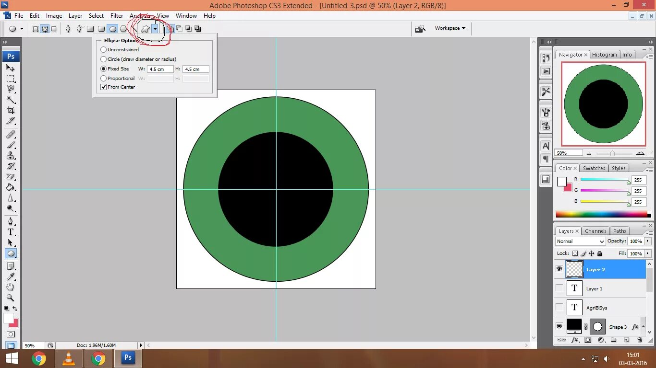Select the Pen tool in toolbox
This screenshot has height=368, width=656.
coord(11,221)
